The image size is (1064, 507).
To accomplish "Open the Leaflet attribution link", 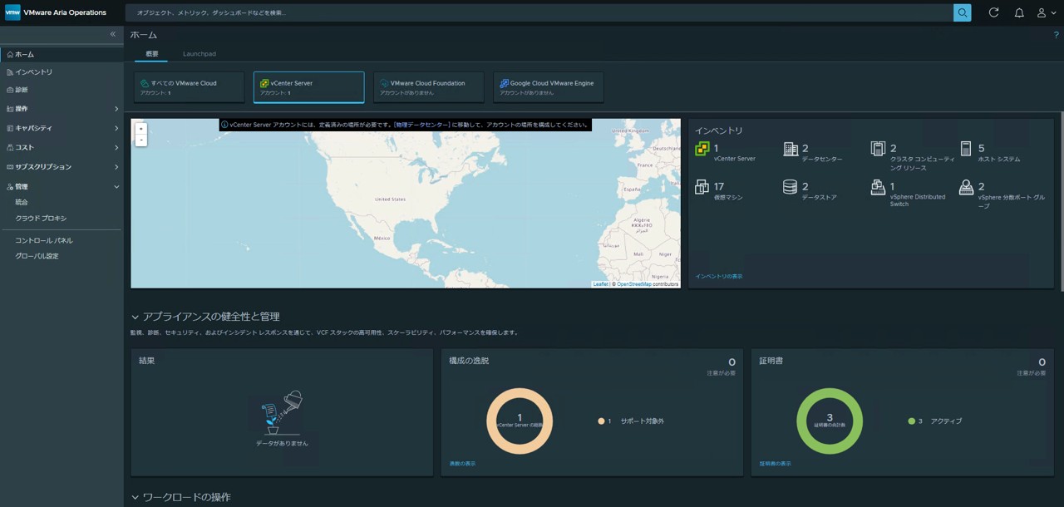I will click(600, 284).
